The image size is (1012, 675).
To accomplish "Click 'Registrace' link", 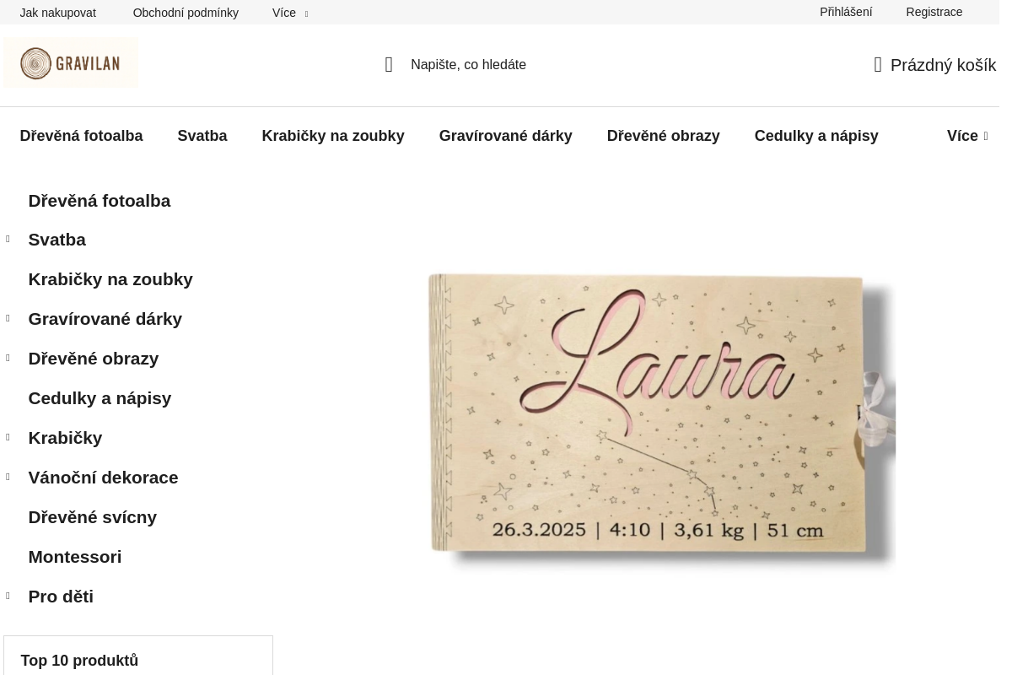I will pyautogui.click(x=934, y=12).
